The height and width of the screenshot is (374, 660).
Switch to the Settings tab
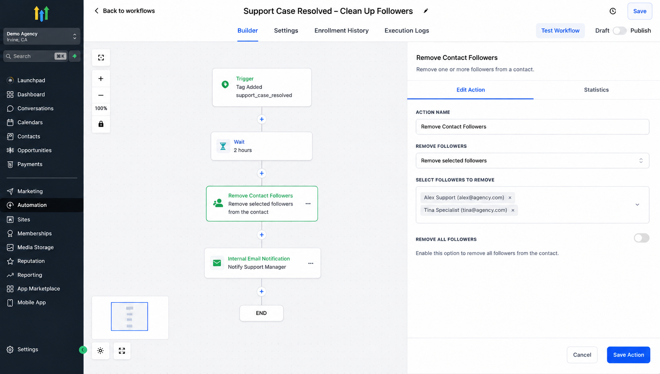[x=286, y=31]
